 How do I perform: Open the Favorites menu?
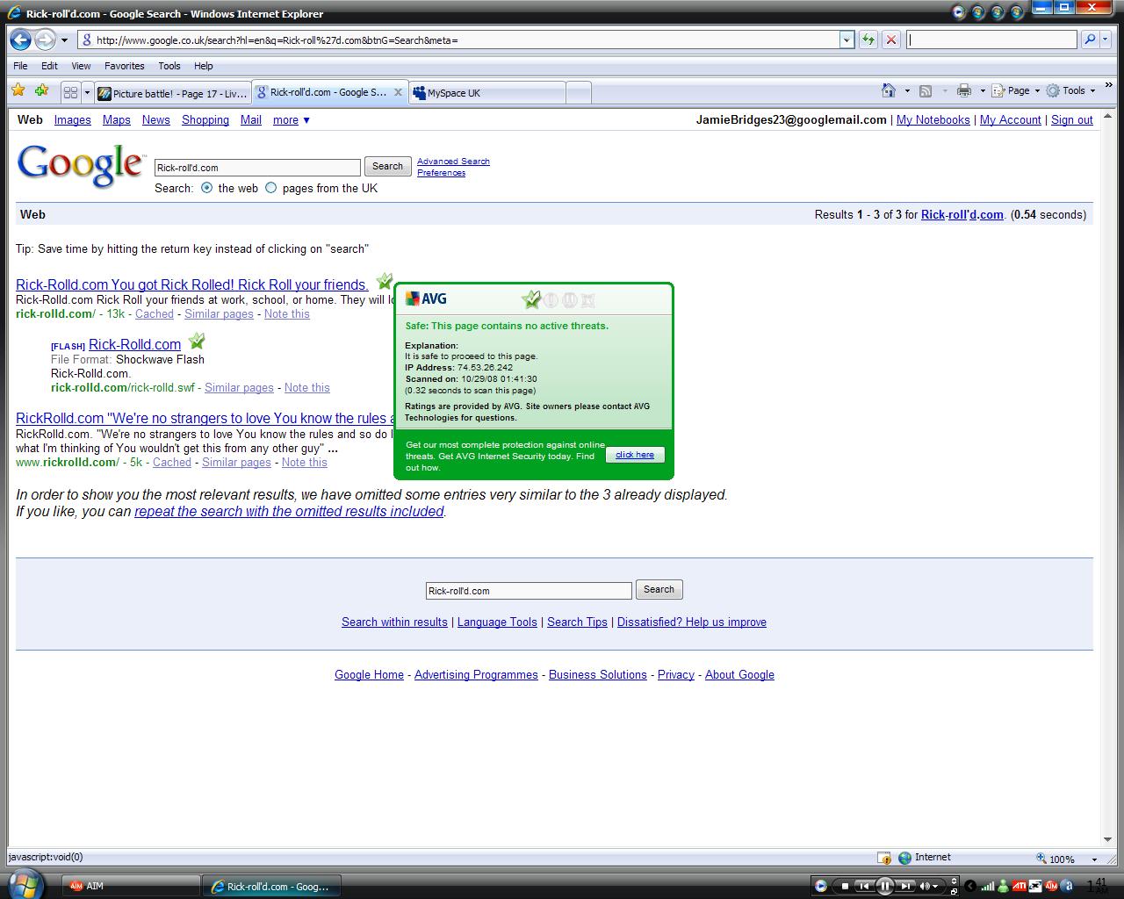pyautogui.click(x=125, y=66)
